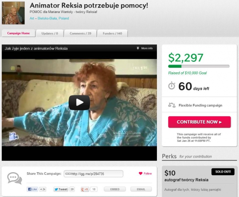Expand More info on the video
The width and height of the screenshot is (239, 197).
click(x=145, y=48)
